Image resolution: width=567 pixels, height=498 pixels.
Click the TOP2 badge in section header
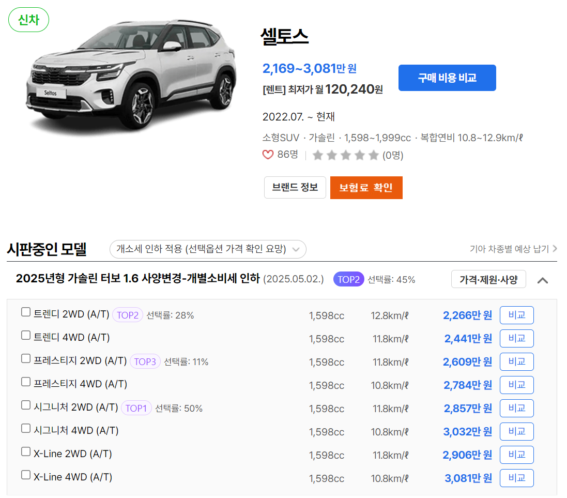[x=348, y=279]
